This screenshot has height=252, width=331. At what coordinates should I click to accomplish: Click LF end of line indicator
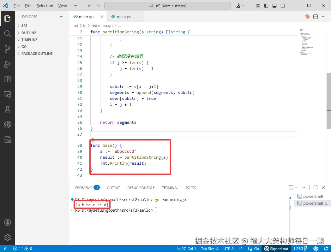tap(240, 249)
